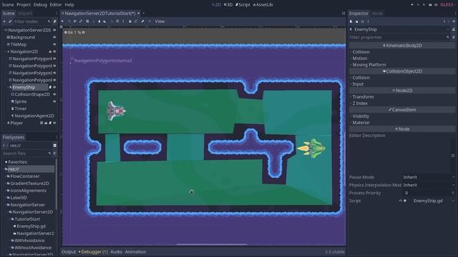Expand the Moving Platform property group
Image resolution: width=458 pixels, height=257 pixels.
coord(369,65)
